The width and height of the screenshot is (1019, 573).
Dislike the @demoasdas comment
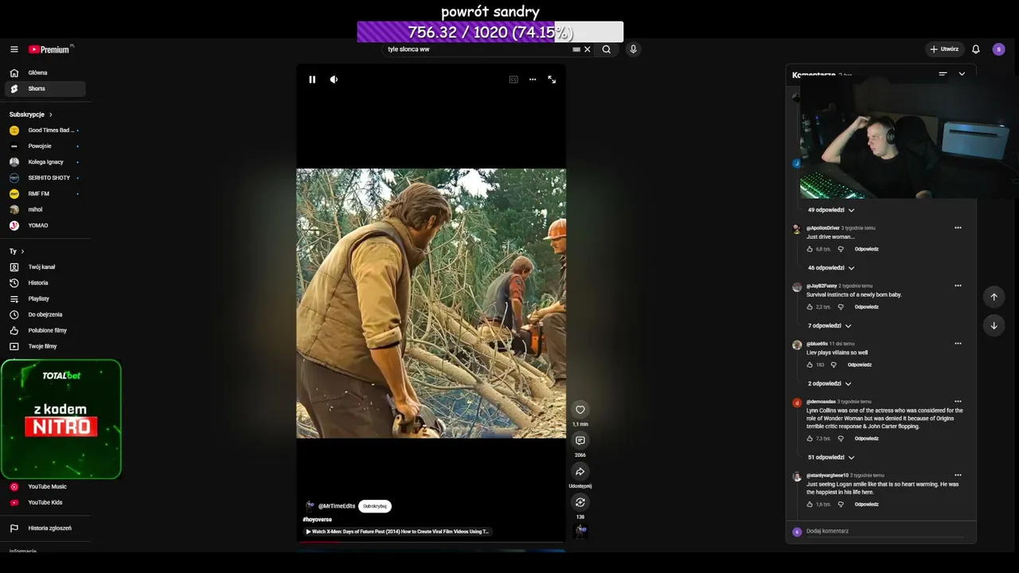pyautogui.click(x=841, y=439)
